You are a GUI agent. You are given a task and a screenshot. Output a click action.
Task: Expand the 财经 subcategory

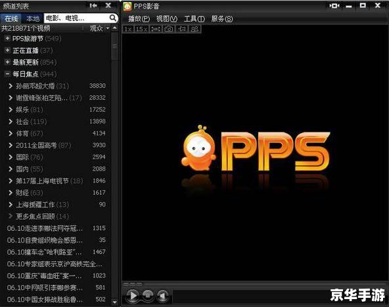(11, 193)
